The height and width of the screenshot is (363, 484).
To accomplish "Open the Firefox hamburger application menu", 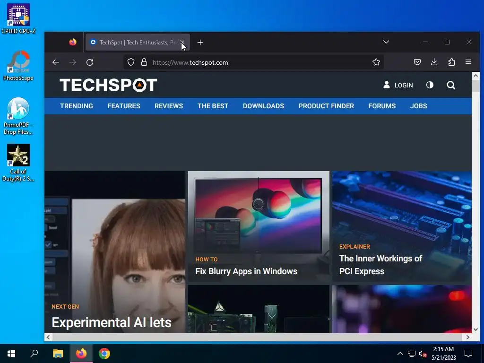I will click(468, 62).
